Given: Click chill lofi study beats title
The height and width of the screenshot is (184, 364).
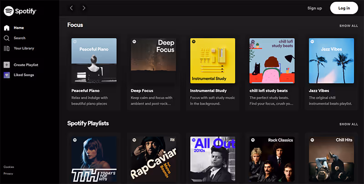Looking at the screenshot, I should pos(268,91).
